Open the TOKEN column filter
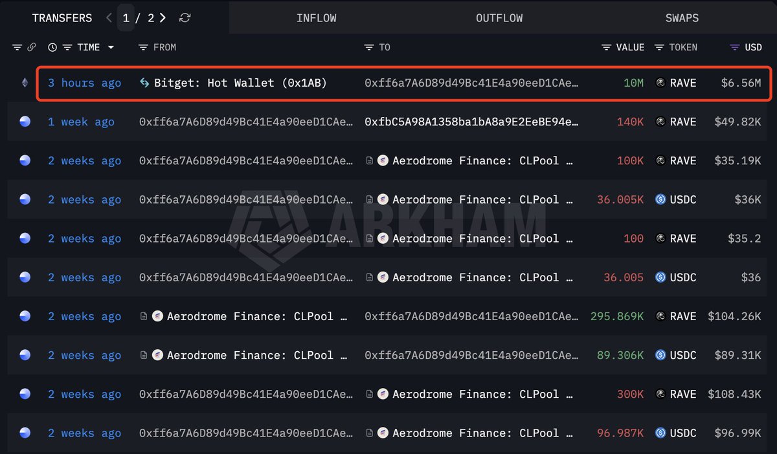The image size is (777, 454). click(x=659, y=47)
